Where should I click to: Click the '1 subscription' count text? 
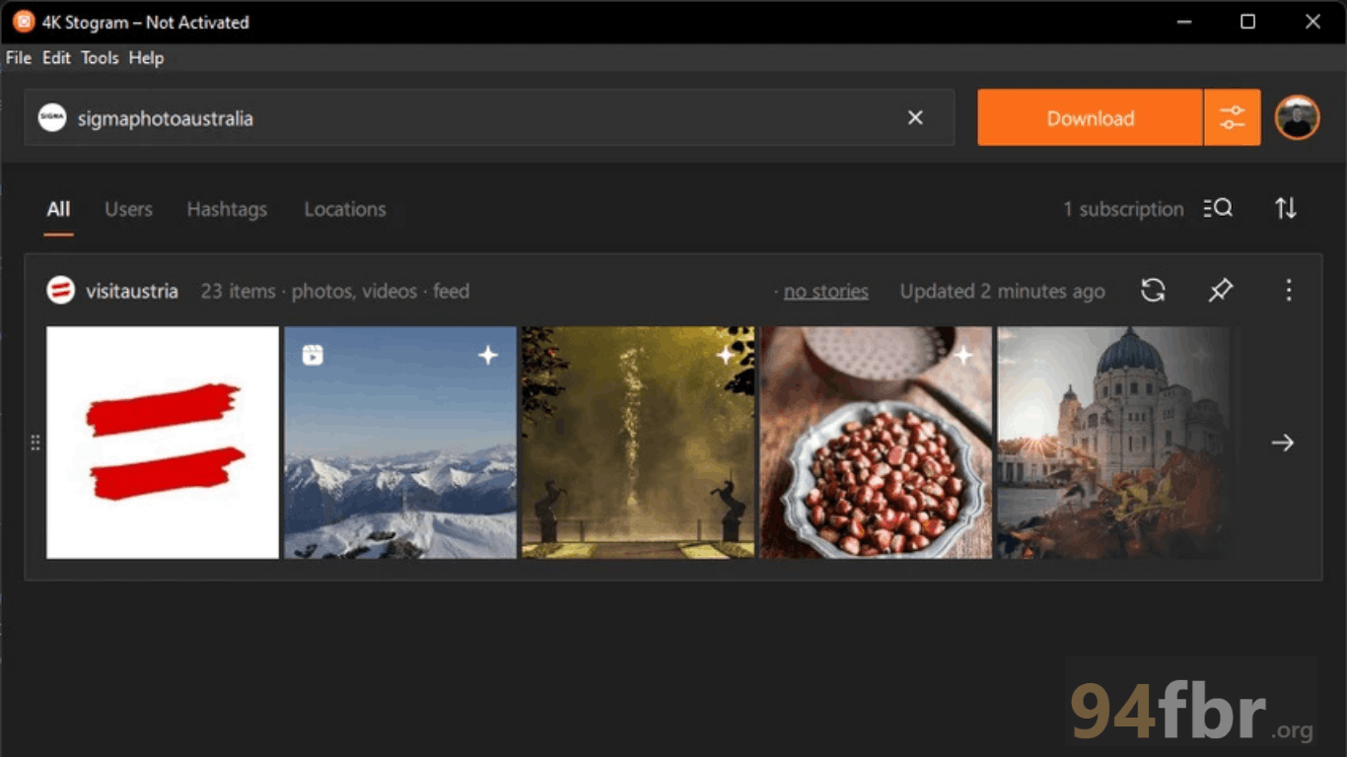click(x=1123, y=209)
